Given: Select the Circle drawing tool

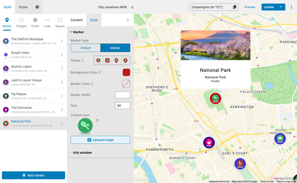Looking at the screenshot, I should pyautogui.click(x=35, y=22).
